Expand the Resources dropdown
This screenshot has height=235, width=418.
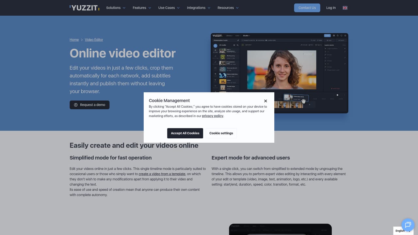point(228,8)
